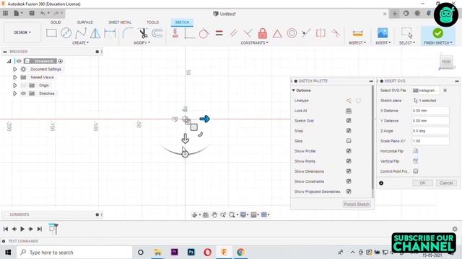Click the timeline Play button
The image size is (462, 259).
22,229
